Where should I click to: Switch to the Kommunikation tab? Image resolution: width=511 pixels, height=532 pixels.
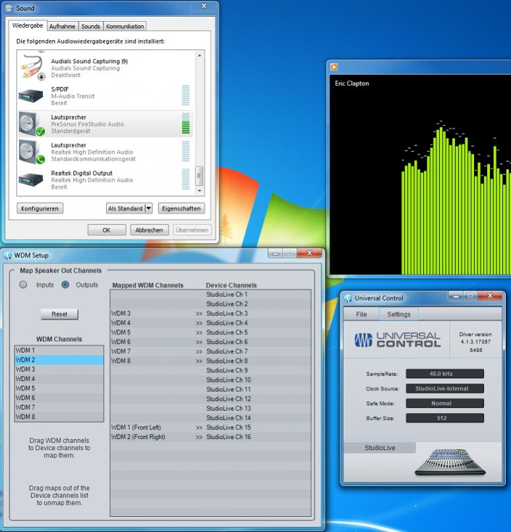point(125,26)
